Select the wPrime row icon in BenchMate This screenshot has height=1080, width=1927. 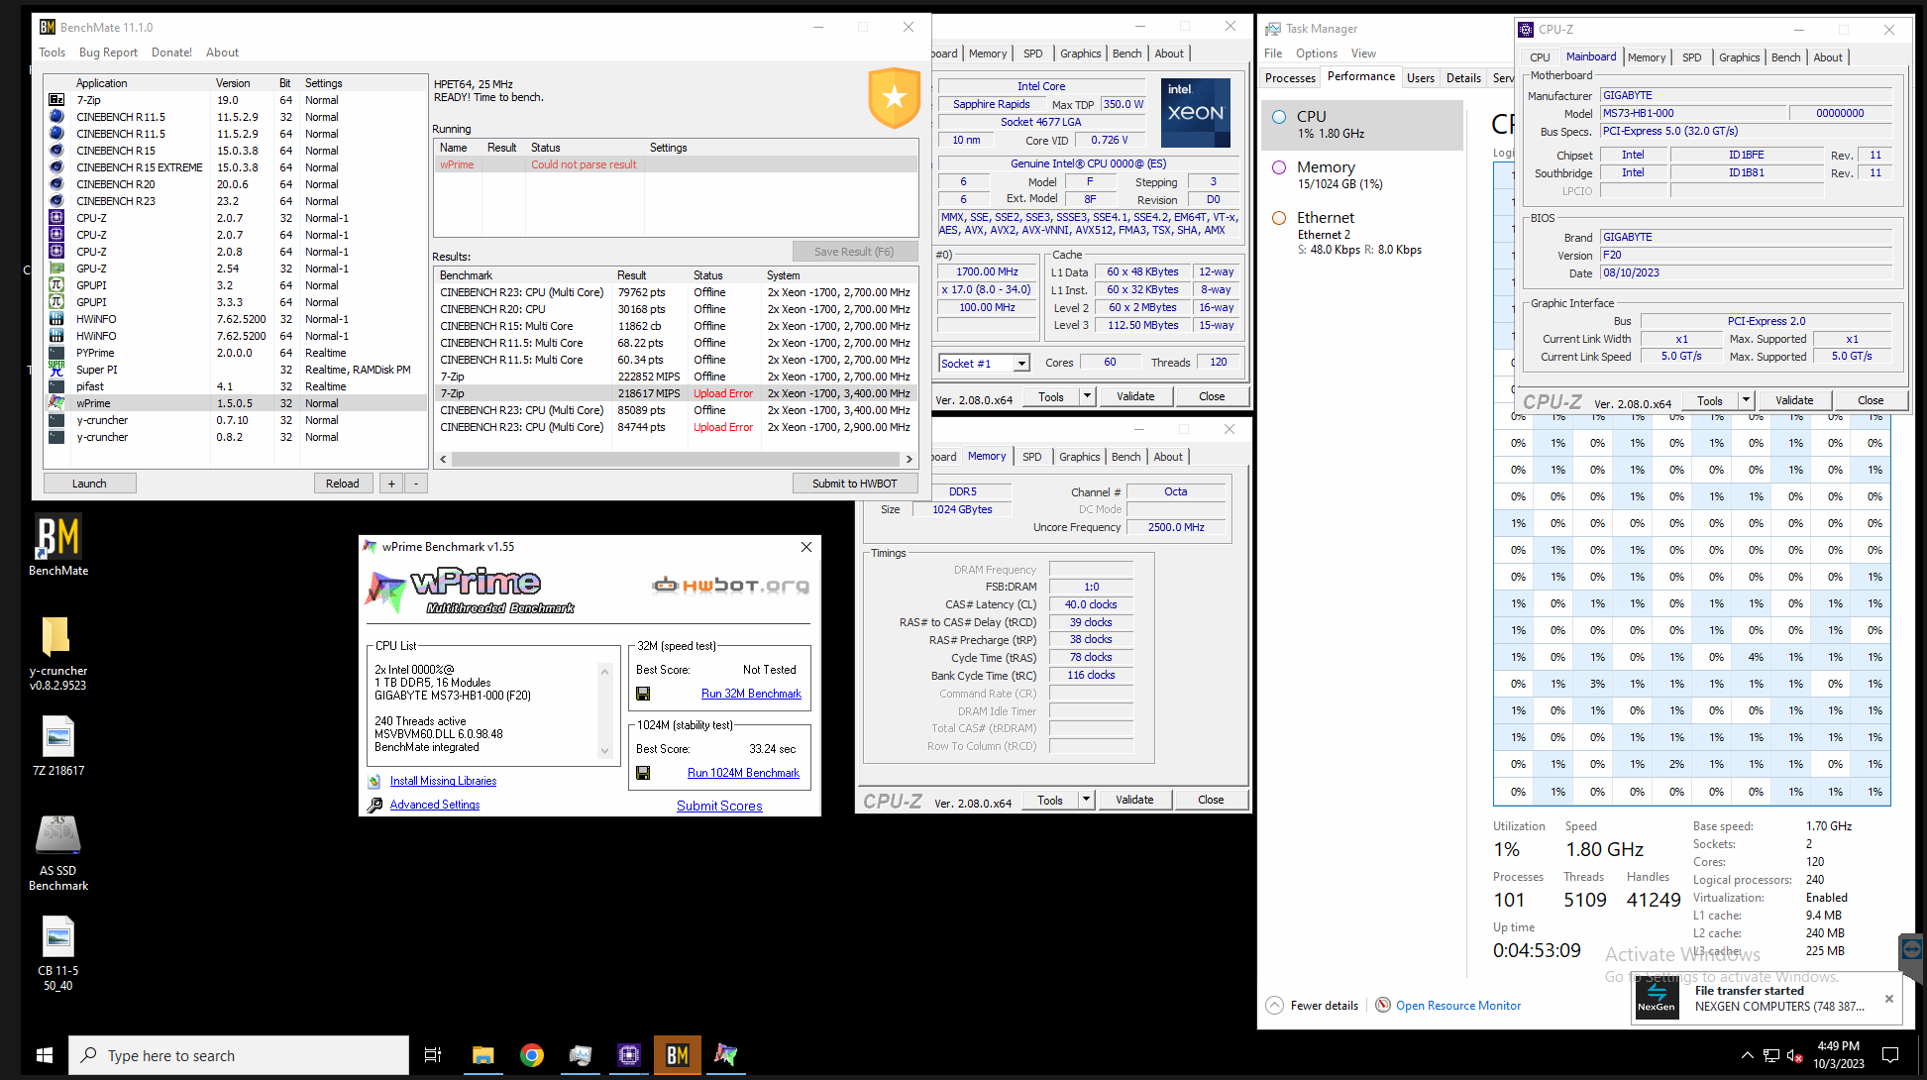(56, 403)
